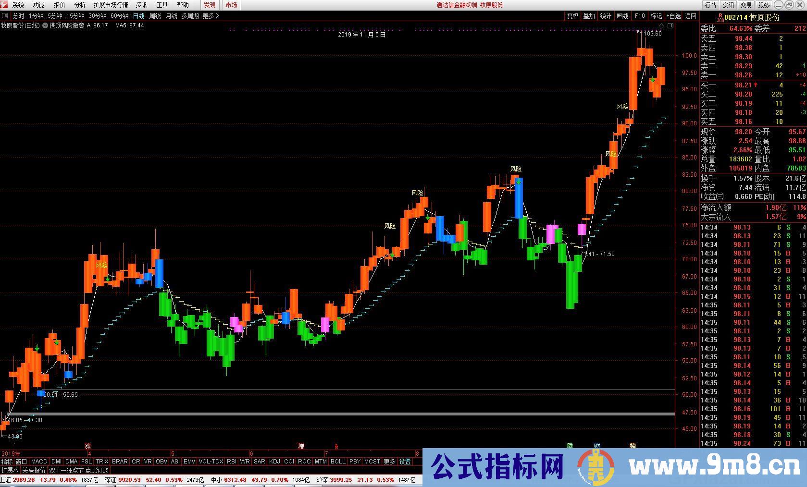
Task: Open the 分析 menu
Action: click(80, 5)
